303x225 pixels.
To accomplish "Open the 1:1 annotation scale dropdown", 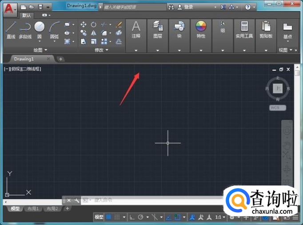I will click(x=221, y=217).
